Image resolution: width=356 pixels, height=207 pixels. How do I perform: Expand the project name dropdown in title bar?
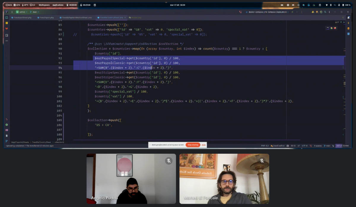coord(23,12)
